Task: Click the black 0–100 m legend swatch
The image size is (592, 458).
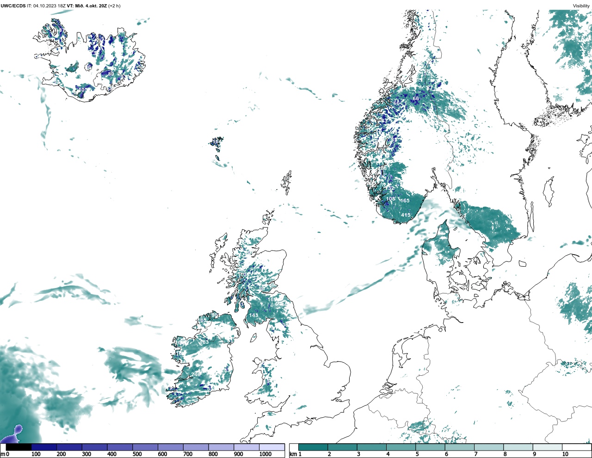Action: [x=18, y=447]
